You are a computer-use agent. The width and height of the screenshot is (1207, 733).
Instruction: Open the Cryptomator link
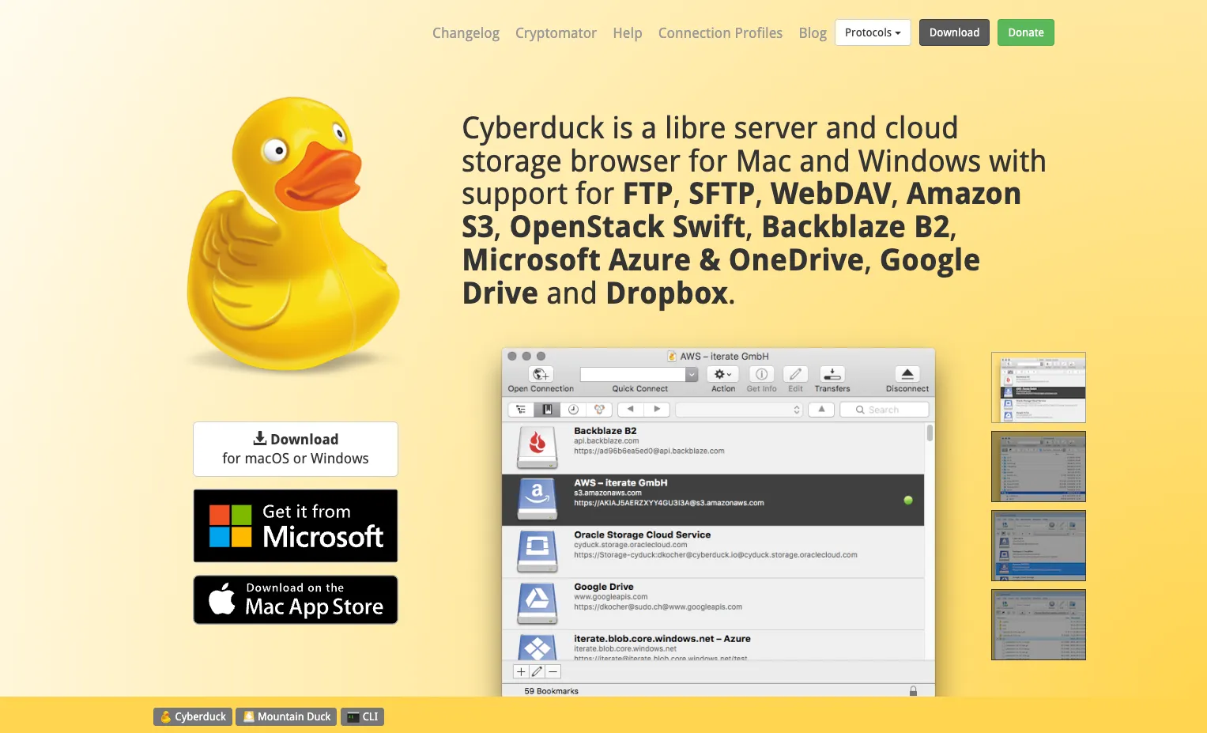[x=556, y=33]
